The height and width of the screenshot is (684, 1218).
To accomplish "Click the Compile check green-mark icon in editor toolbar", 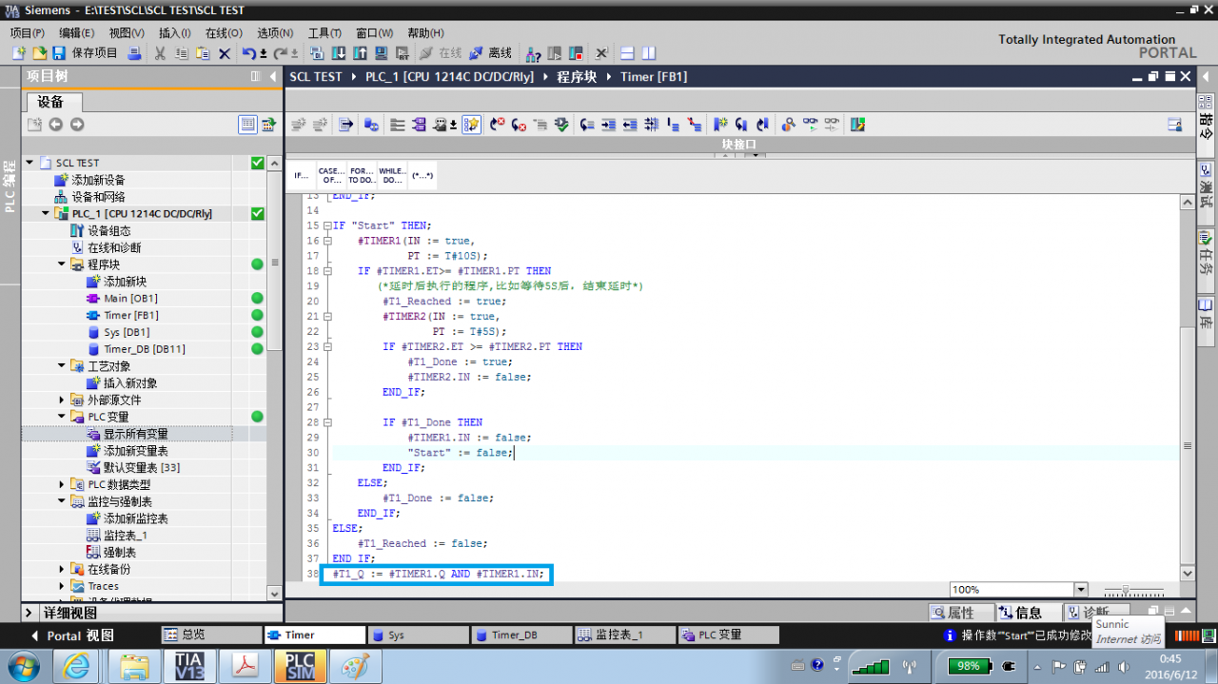I will tap(561, 125).
